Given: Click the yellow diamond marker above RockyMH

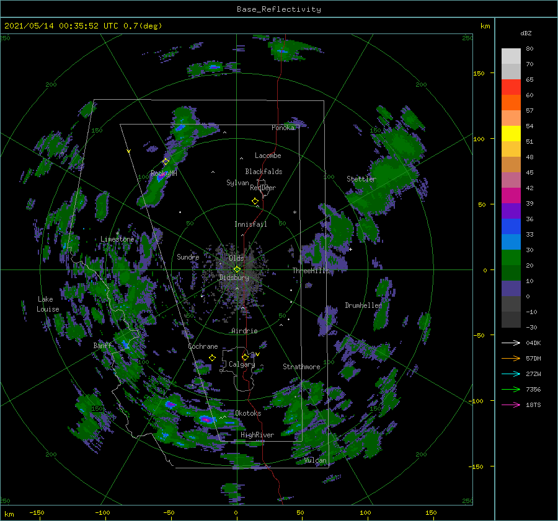Looking at the screenshot, I should tap(166, 162).
